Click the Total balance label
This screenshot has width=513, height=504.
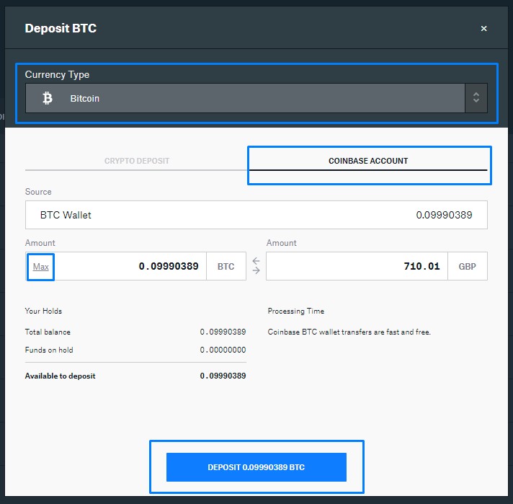[x=48, y=332]
